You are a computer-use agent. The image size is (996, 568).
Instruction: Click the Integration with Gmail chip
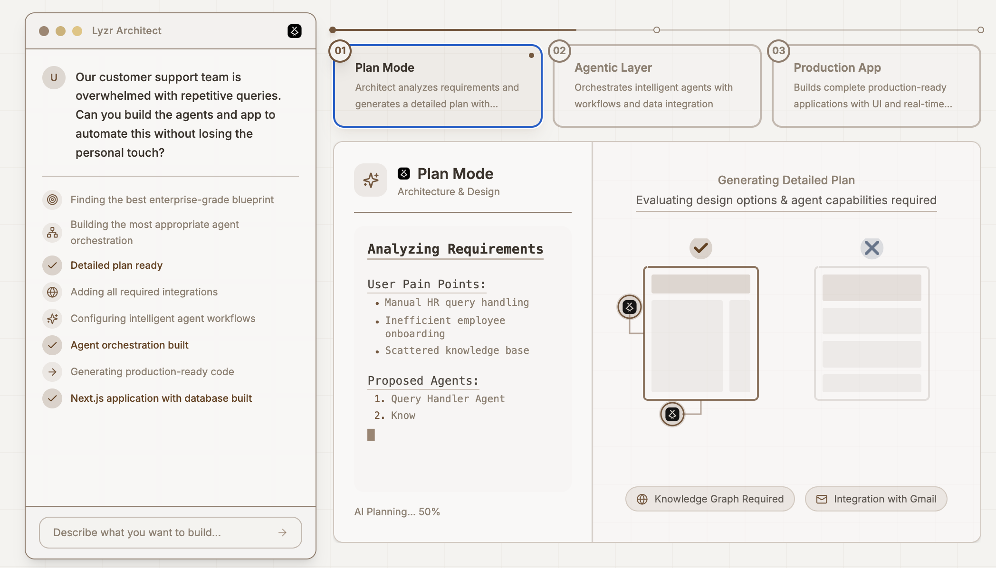coord(876,499)
